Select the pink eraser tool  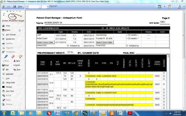[x=13, y=57]
